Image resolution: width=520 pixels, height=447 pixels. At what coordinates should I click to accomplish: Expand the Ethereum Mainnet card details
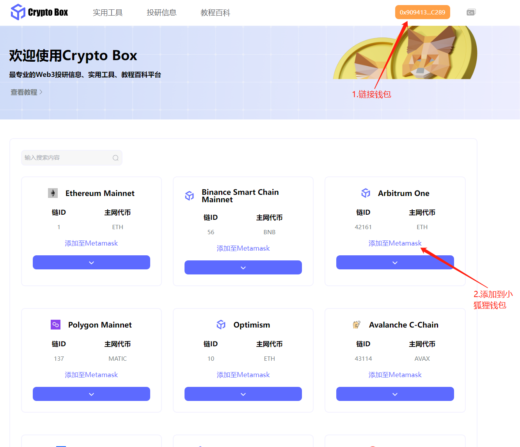(x=91, y=262)
